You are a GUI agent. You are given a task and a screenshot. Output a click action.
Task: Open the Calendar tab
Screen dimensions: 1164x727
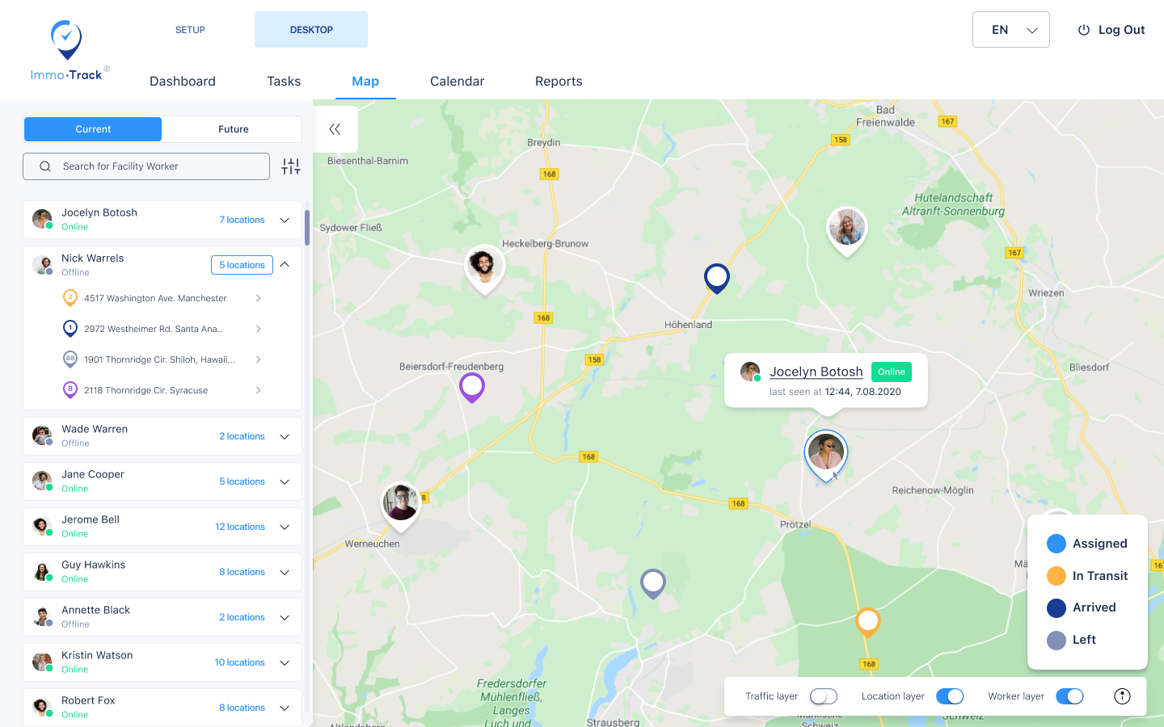[457, 82]
